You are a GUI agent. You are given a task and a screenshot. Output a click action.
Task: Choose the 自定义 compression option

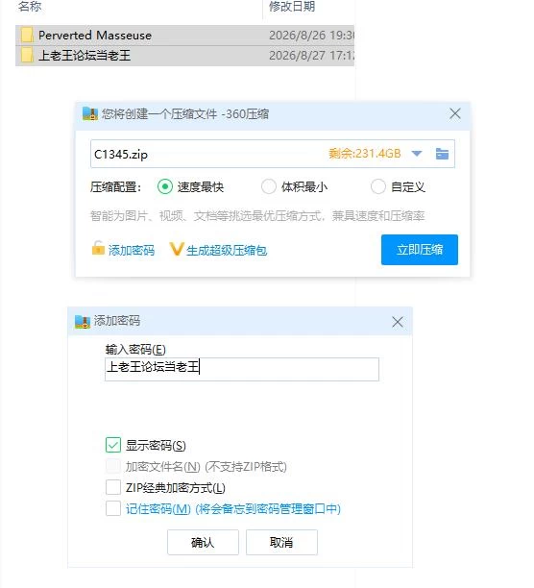377,186
